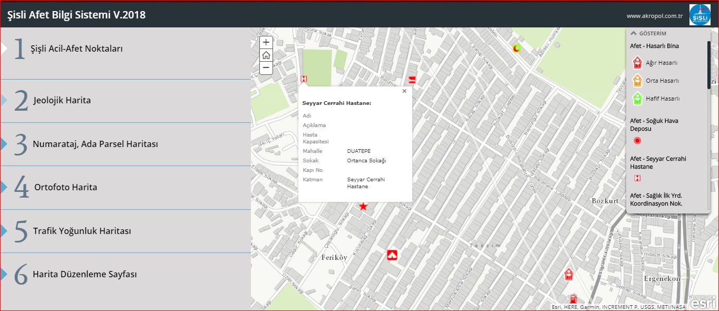Click the Şişli municipality logo
This screenshot has height=311, width=719.
pos(700,14)
